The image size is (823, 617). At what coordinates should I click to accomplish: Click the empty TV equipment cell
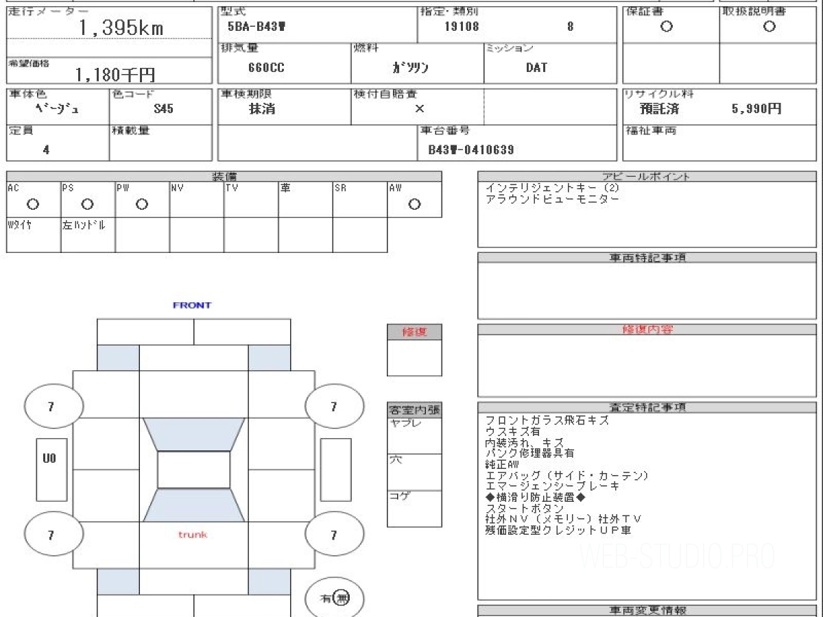(x=251, y=199)
